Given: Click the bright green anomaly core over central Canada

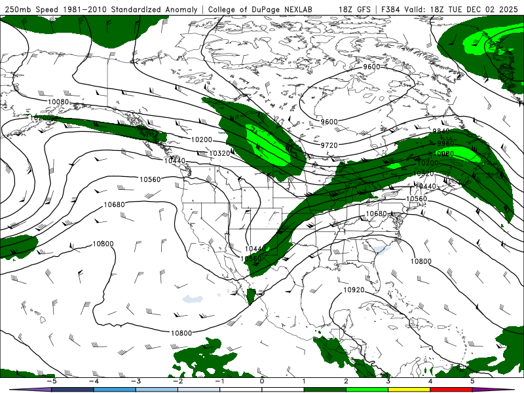Looking at the screenshot, I should click(x=269, y=145).
